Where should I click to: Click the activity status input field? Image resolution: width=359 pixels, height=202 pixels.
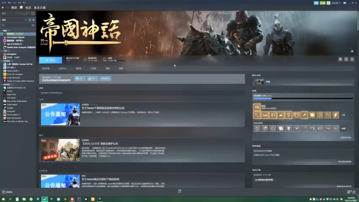click(x=142, y=93)
